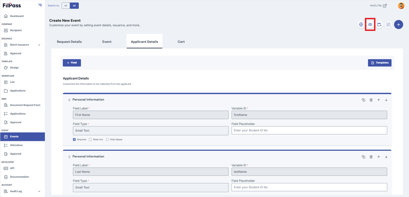Grab the First Name card drag handle
This screenshot has height=197, width=409.
[69, 100]
